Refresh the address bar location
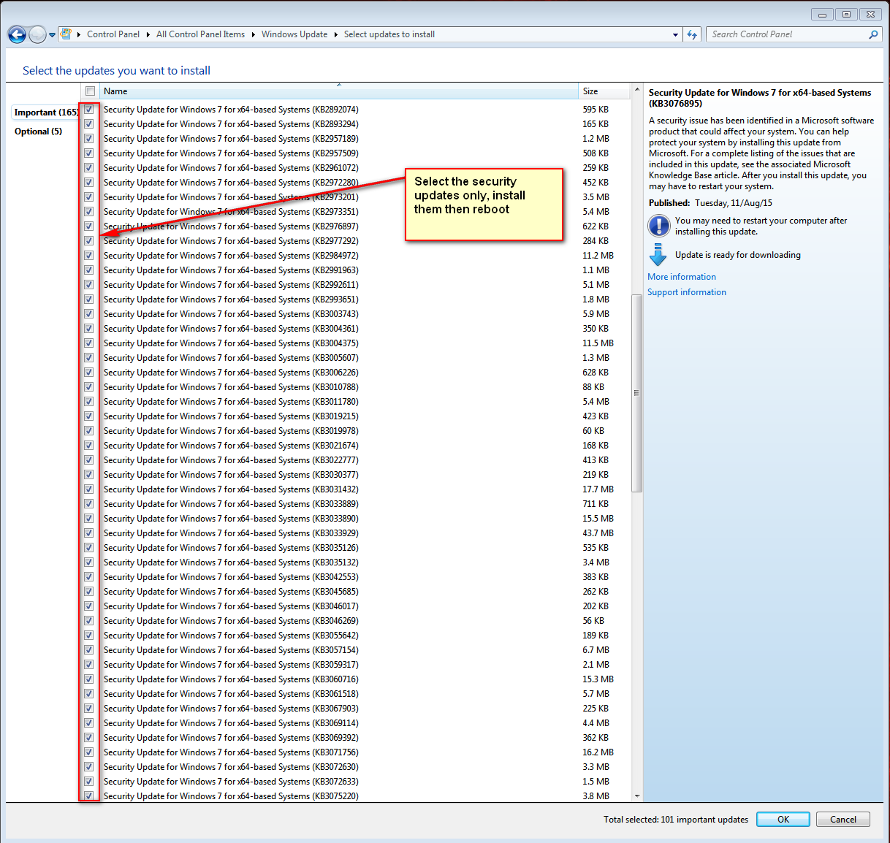The height and width of the screenshot is (843, 890). [x=693, y=34]
